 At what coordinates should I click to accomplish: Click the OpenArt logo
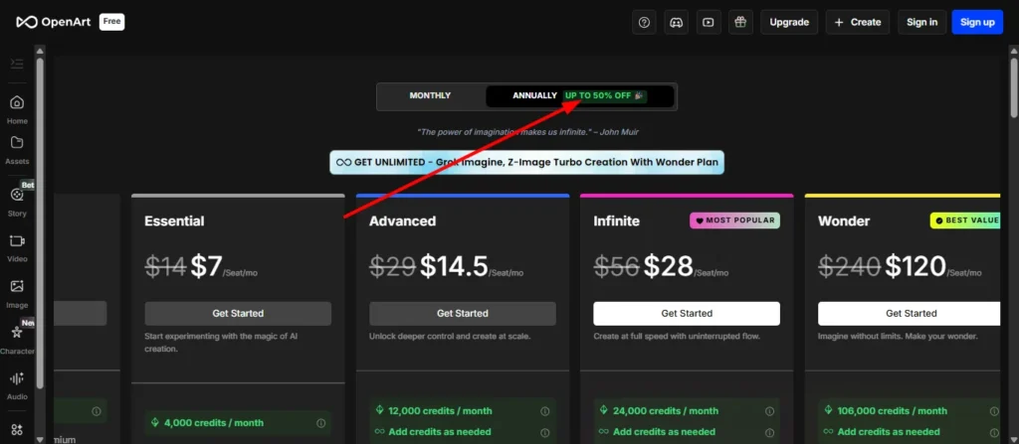54,22
